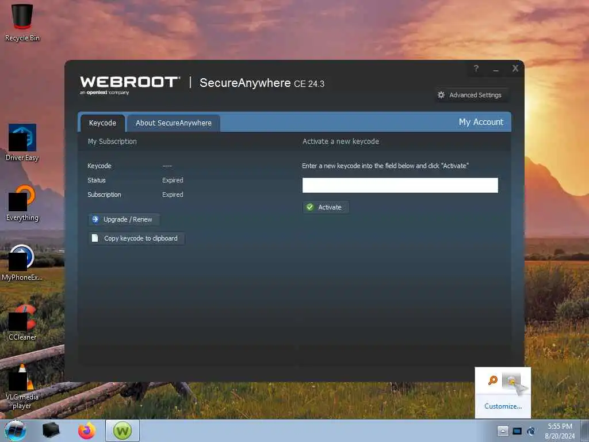Open Webroot help question mark
The height and width of the screenshot is (442, 589).
pos(476,69)
